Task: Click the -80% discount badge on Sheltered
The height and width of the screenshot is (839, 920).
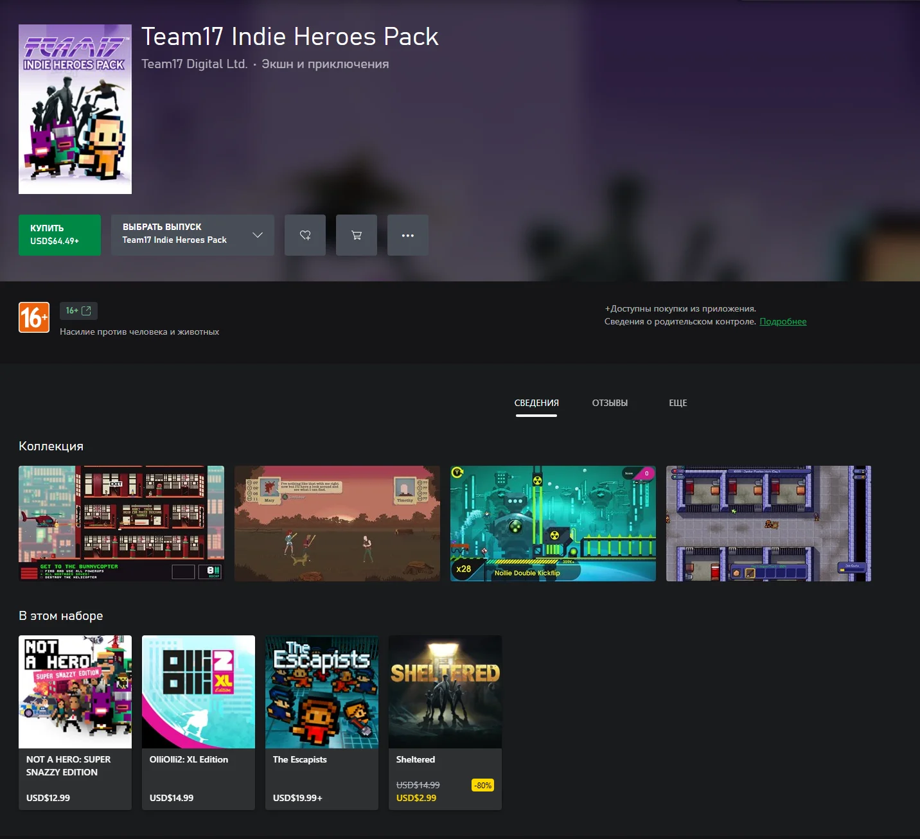Action: click(482, 785)
